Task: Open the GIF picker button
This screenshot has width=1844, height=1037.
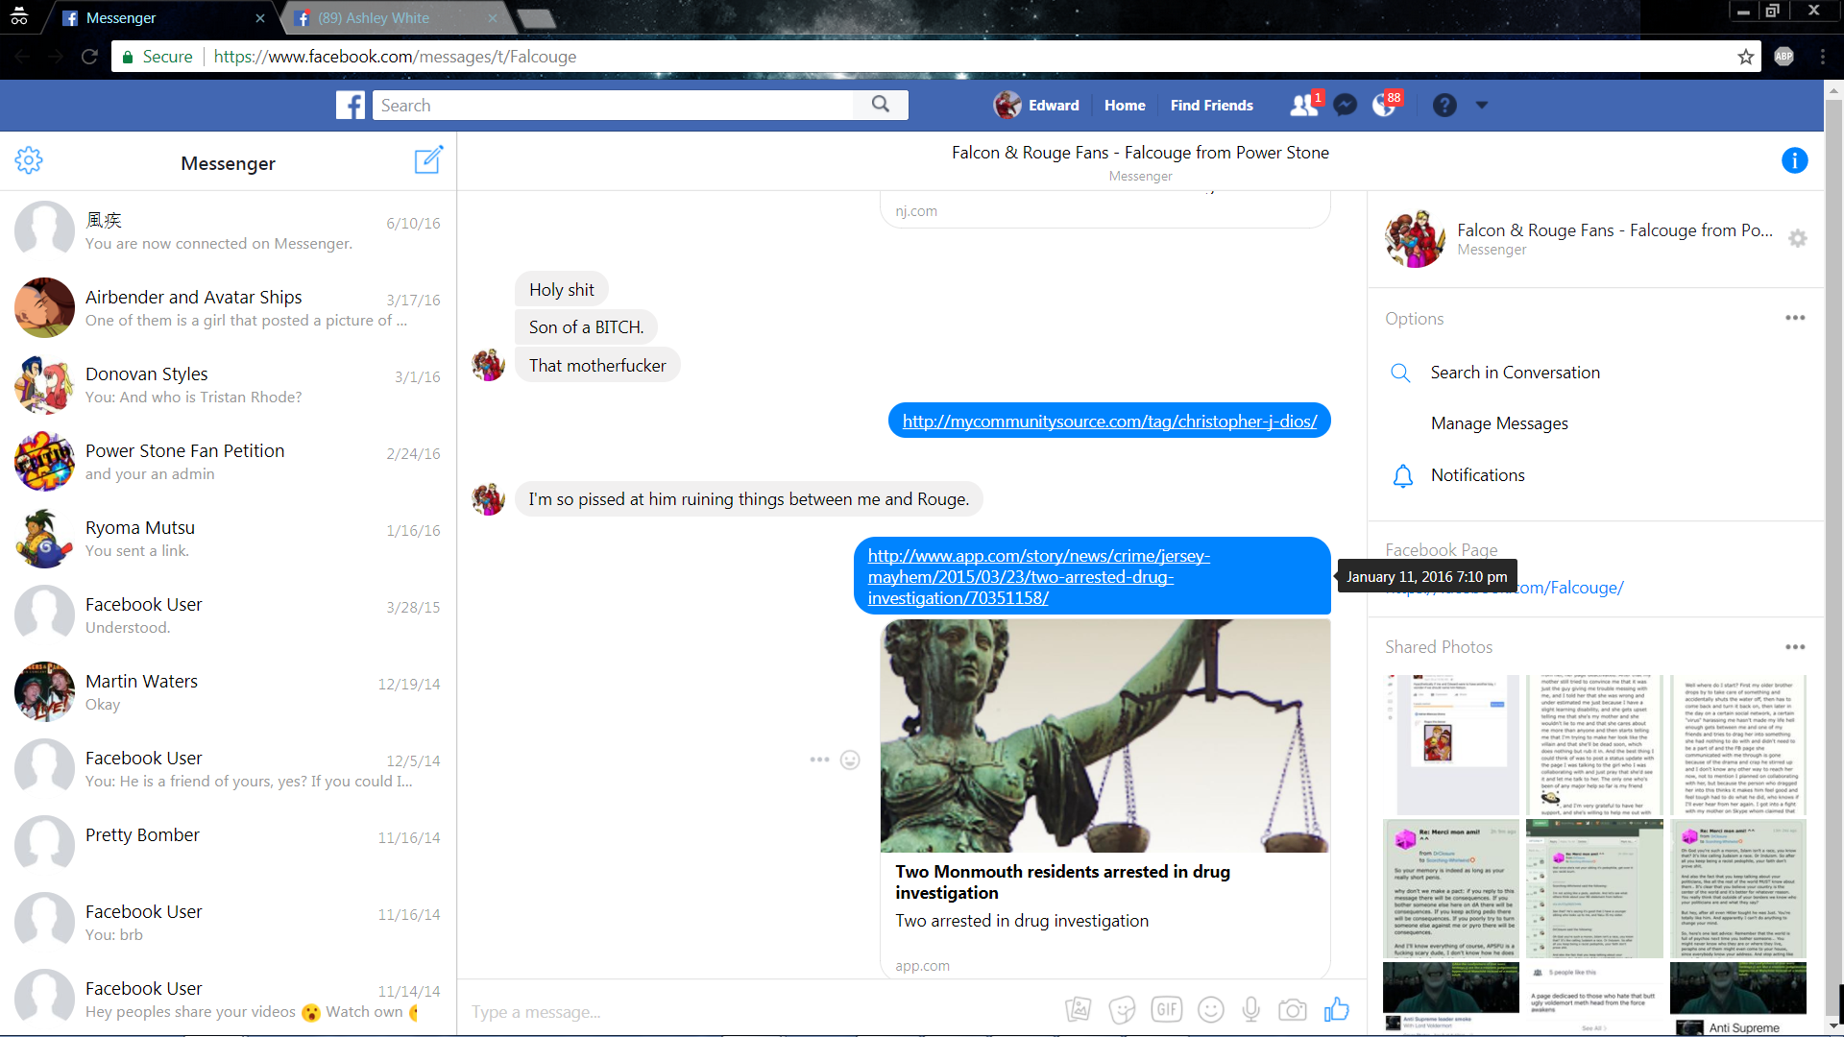Action: 1166,1009
